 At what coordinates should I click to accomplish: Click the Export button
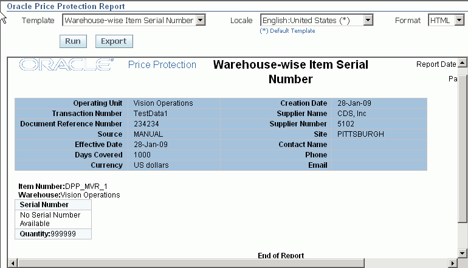click(x=114, y=41)
